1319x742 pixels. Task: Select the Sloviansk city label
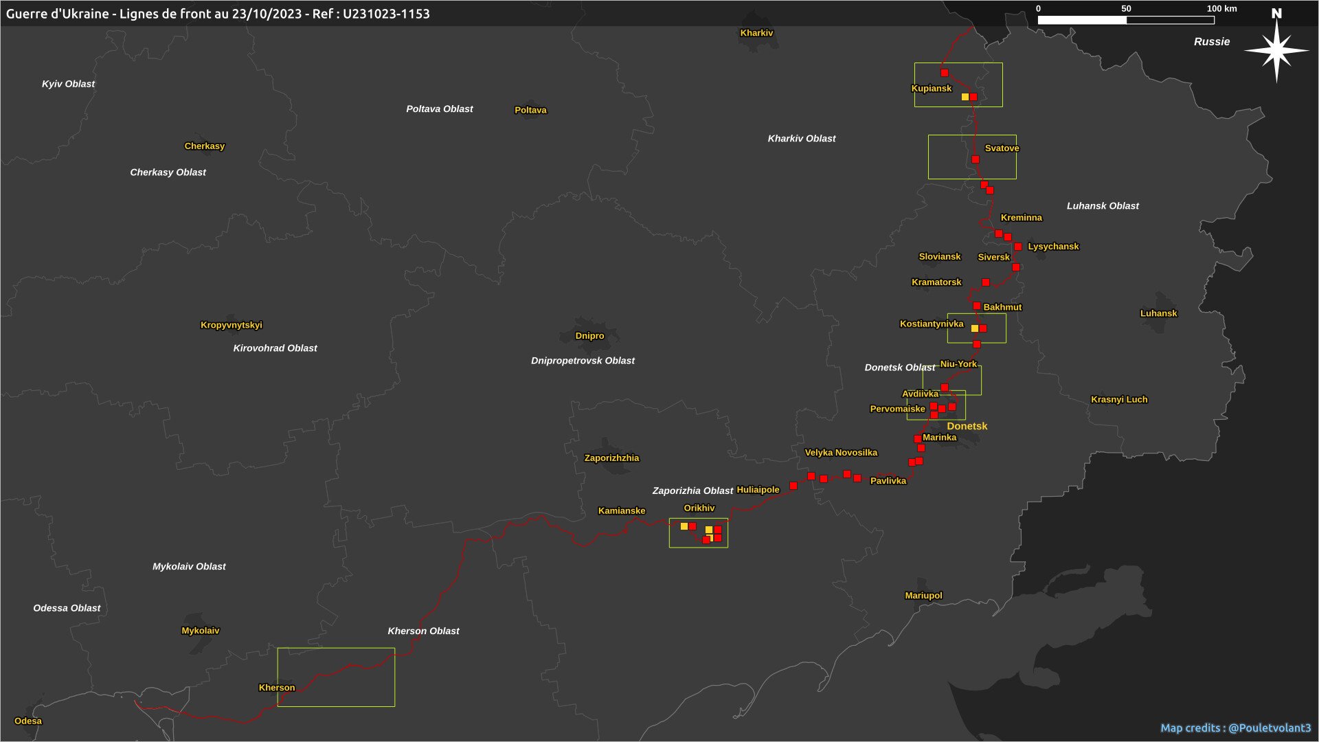(940, 257)
